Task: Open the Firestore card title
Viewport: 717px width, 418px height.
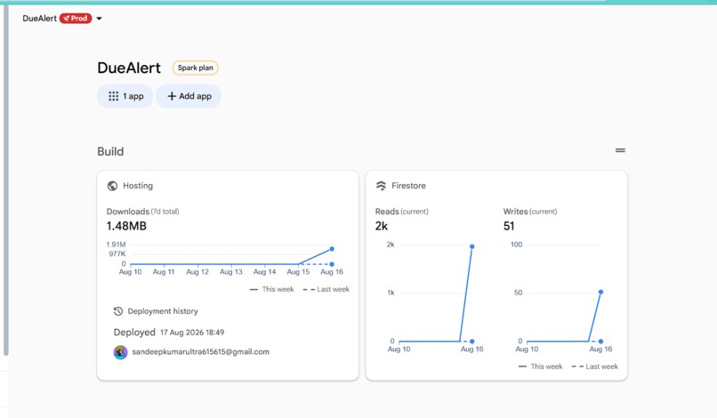Action: click(408, 186)
